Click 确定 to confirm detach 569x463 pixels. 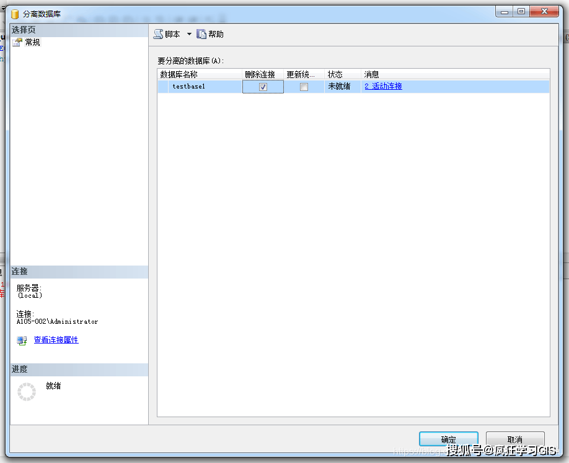click(x=449, y=439)
